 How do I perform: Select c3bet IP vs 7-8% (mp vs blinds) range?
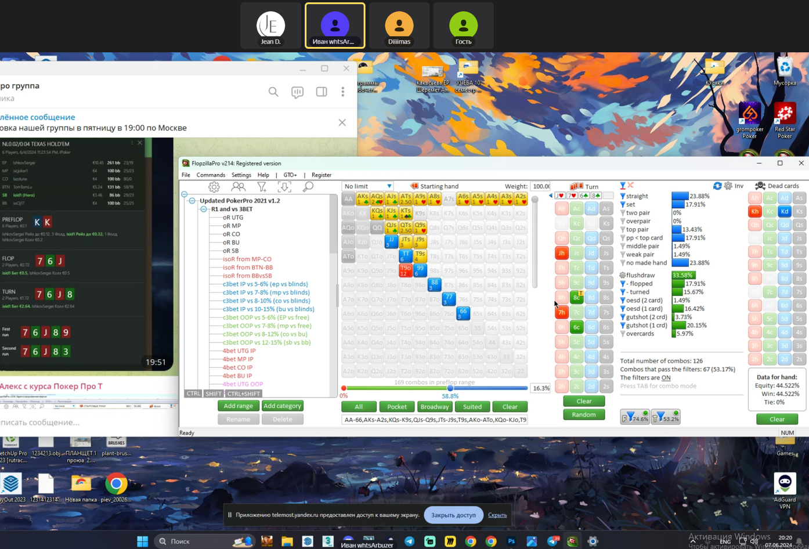[x=266, y=292]
